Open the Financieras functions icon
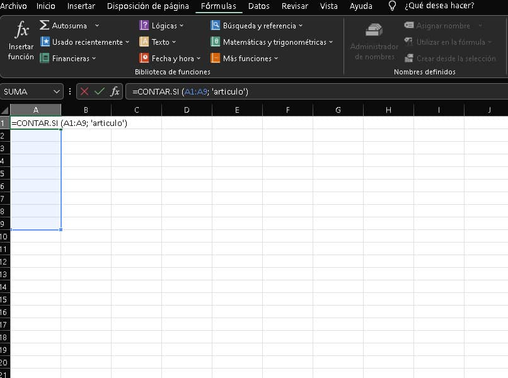 45,59
